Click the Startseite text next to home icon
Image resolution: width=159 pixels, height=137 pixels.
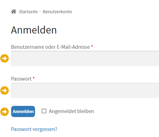click(x=28, y=12)
